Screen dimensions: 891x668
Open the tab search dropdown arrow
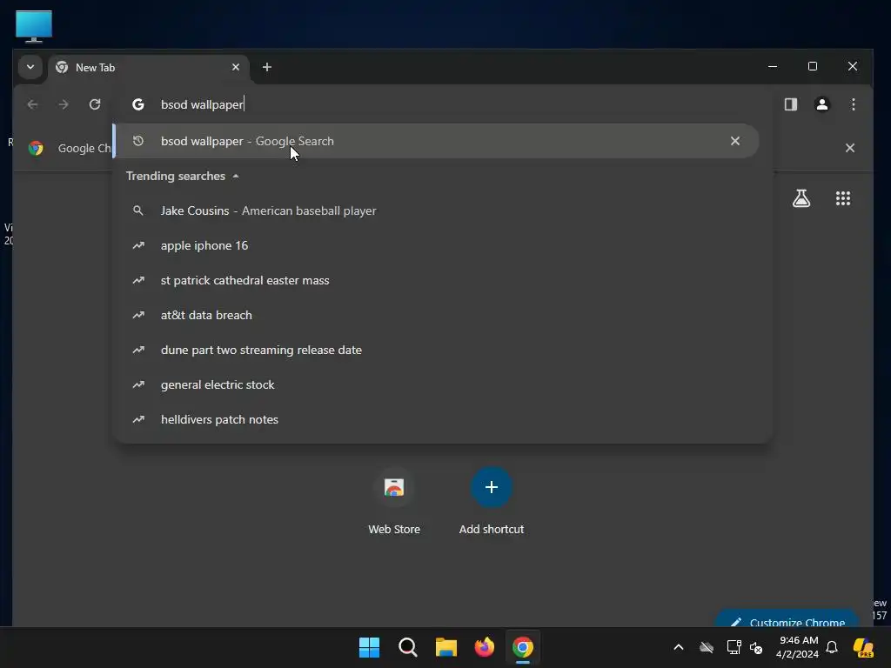30,67
